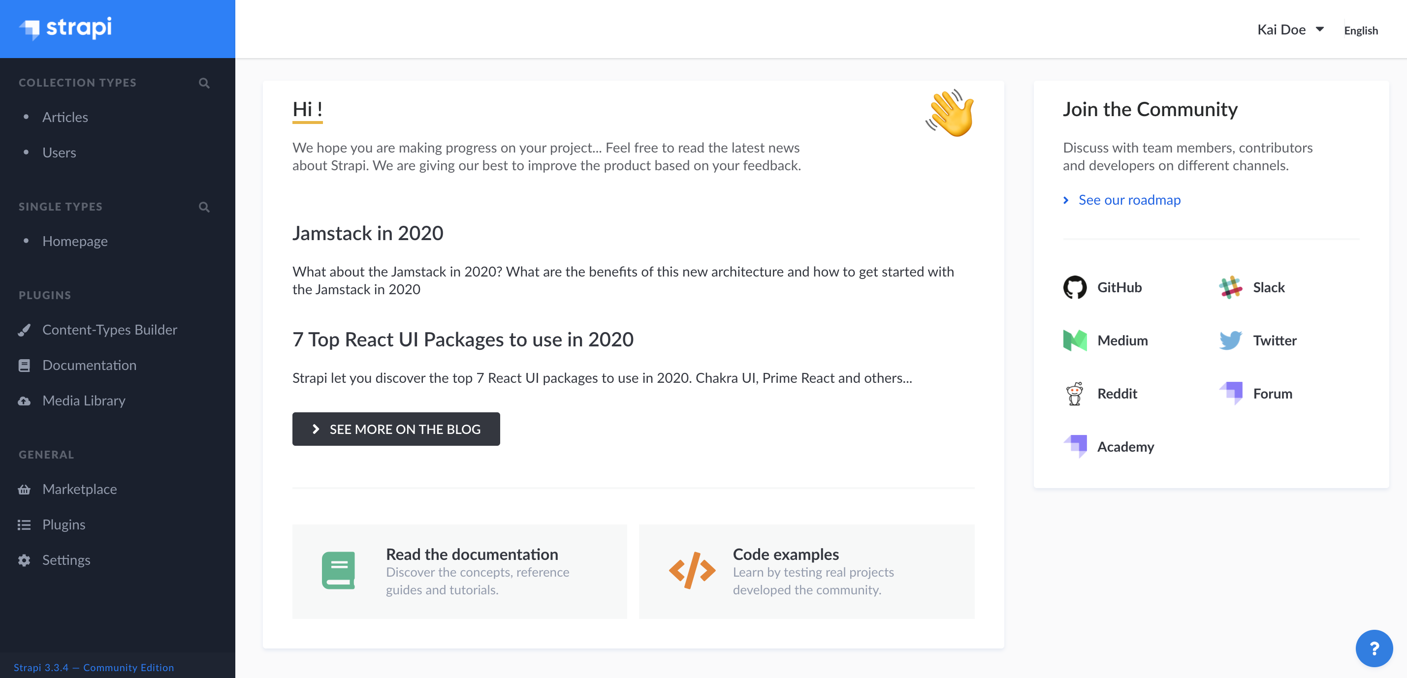Search within Single Types
The image size is (1407, 678).
[x=204, y=207]
